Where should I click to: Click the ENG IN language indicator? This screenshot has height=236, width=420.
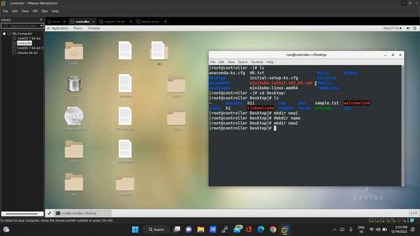361,229
